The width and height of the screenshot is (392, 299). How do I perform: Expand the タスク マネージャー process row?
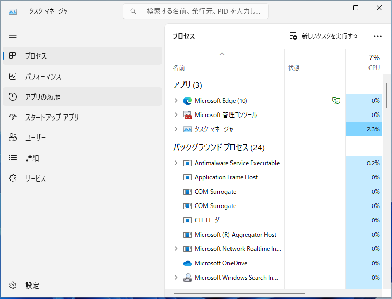pyautogui.click(x=176, y=129)
